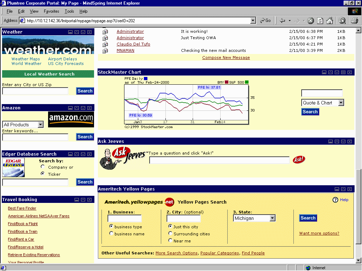Viewport: 362px width, 271px height.
Task: Move the Amazon gadget down
Action: 83,108
